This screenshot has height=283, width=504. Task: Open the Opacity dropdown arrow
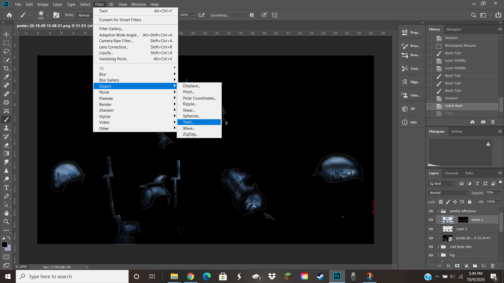pos(499,193)
